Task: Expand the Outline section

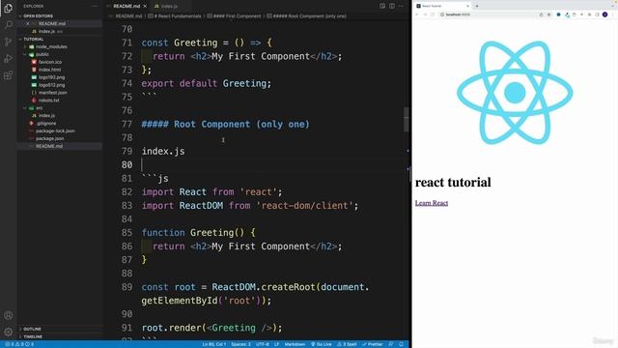Action: pyautogui.click(x=32, y=329)
